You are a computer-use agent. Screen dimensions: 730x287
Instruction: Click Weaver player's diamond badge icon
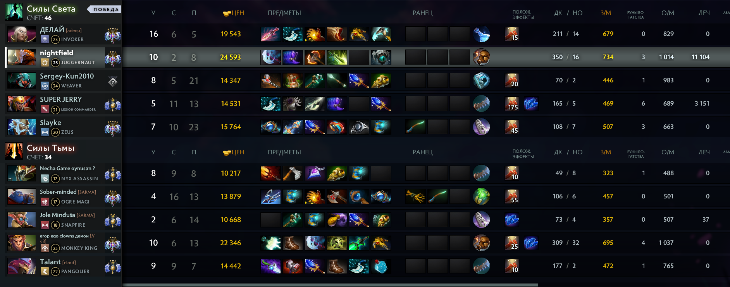[113, 82]
